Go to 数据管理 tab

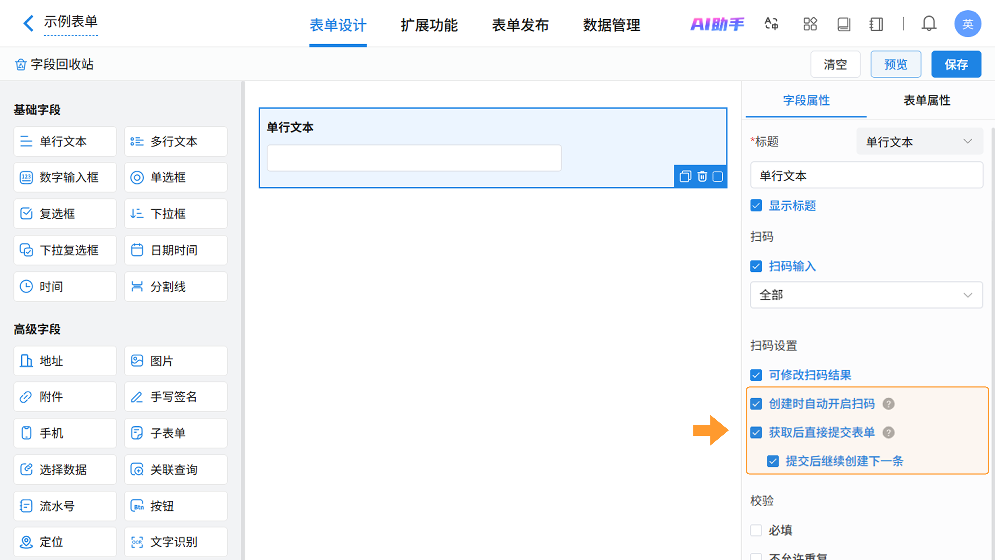pyautogui.click(x=611, y=25)
